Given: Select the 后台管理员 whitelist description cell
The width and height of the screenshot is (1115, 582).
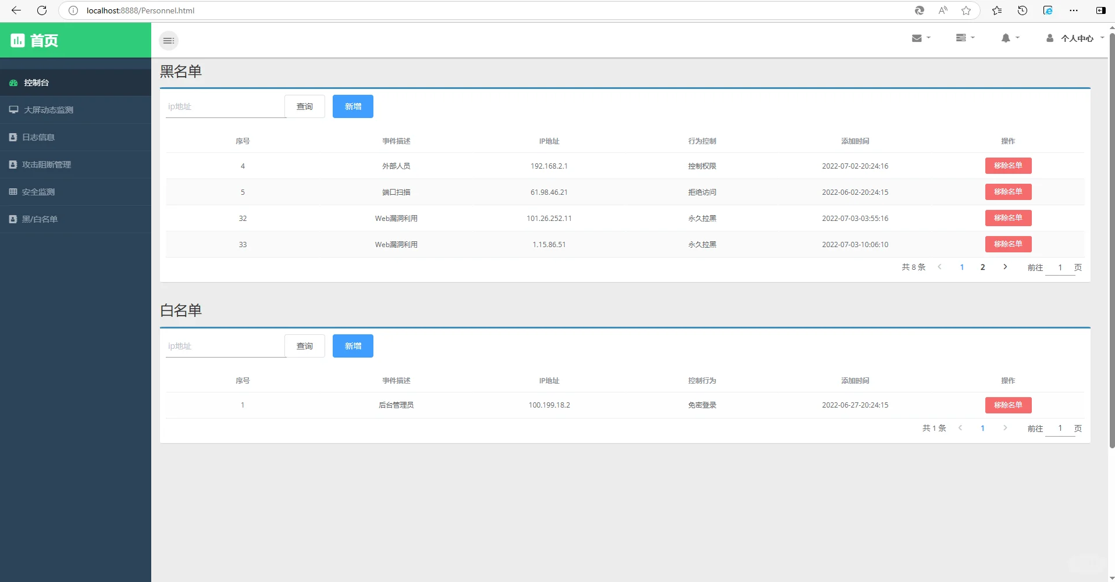Looking at the screenshot, I should (396, 405).
